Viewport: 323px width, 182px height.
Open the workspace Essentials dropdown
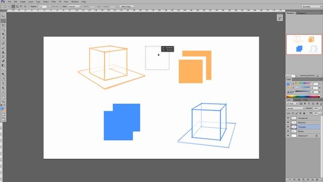click(x=311, y=7)
